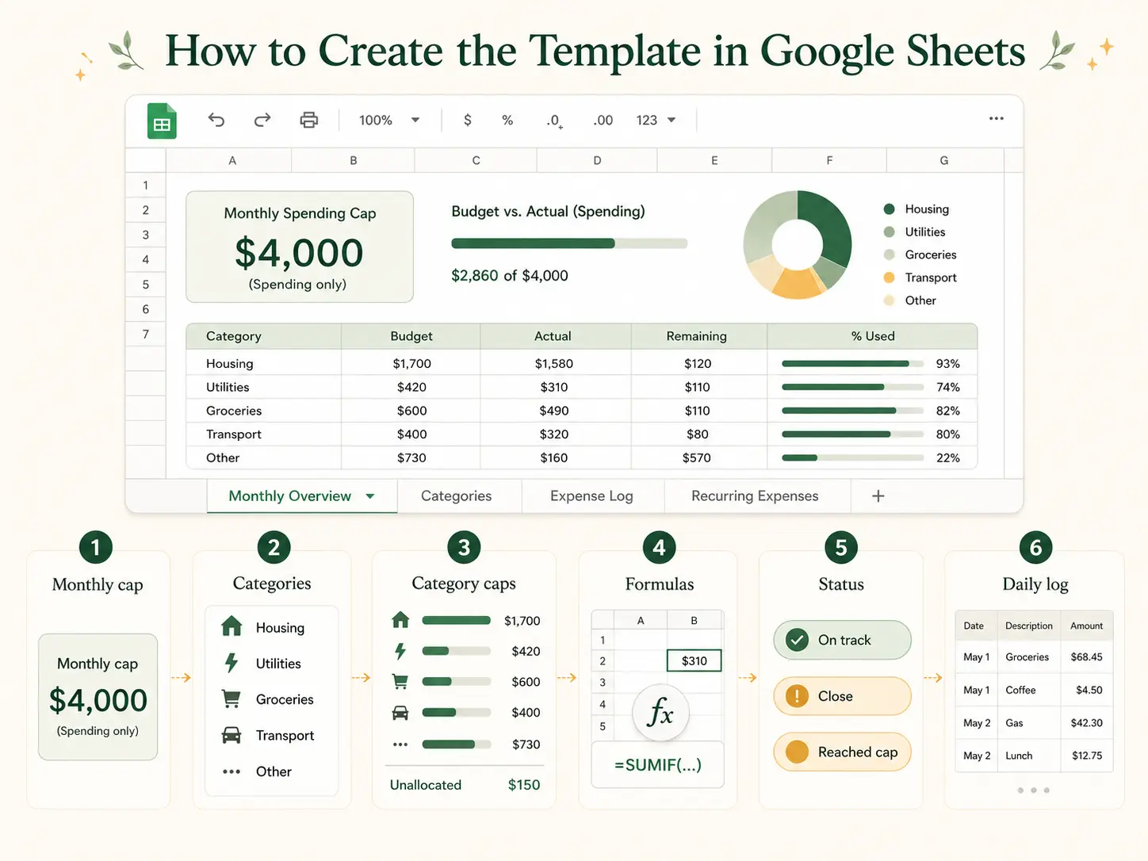This screenshot has width=1148, height=861.
Task: Click the Housing home icon in Categories card
Action: click(x=232, y=626)
